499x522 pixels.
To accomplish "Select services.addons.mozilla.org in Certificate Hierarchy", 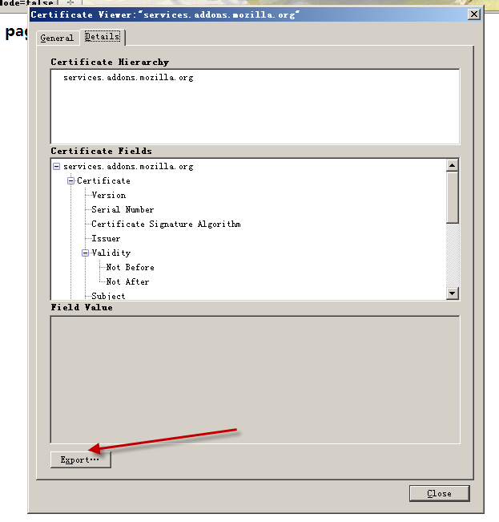I will pos(128,78).
